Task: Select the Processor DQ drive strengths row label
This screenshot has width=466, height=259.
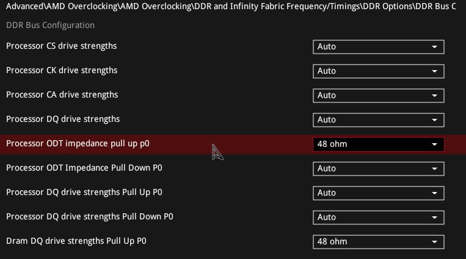Action: point(63,119)
